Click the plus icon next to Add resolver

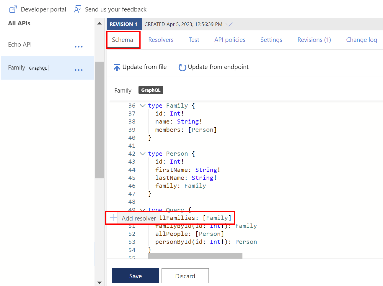(x=113, y=218)
